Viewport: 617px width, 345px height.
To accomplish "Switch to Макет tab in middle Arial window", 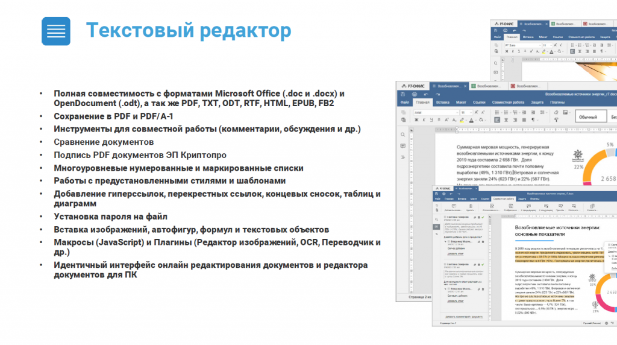I will [461, 103].
